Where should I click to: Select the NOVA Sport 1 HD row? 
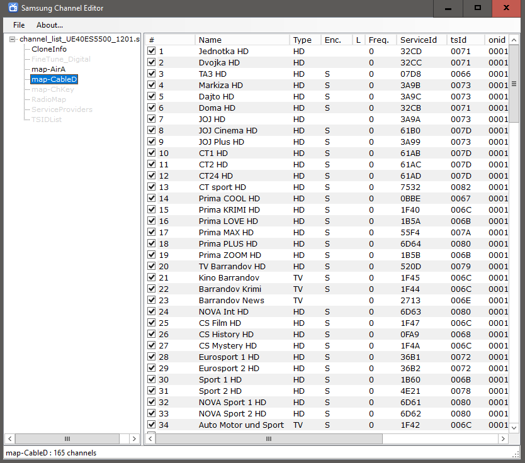tap(232, 403)
